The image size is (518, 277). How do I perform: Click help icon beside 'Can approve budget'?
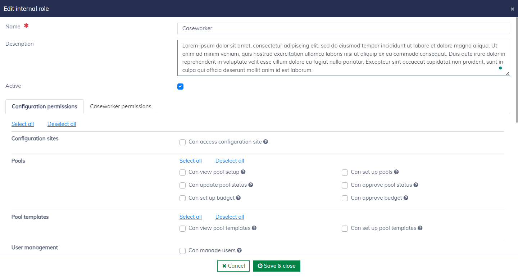(406, 198)
